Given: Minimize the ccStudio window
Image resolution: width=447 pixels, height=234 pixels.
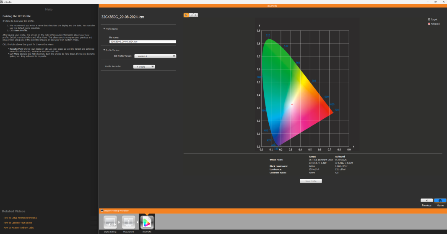Looking at the screenshot, I should (x=428, y=2).
